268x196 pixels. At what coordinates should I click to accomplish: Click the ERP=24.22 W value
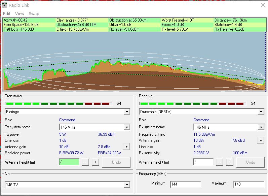pyautogui.click(x=109, y=153)
